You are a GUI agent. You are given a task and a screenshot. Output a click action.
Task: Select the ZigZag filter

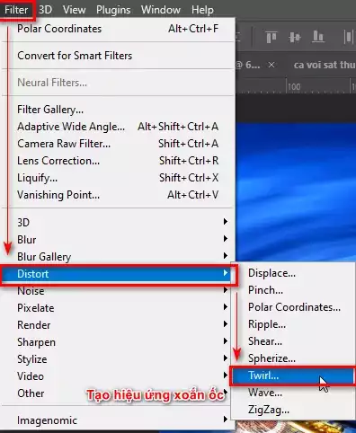pos(293,410)
